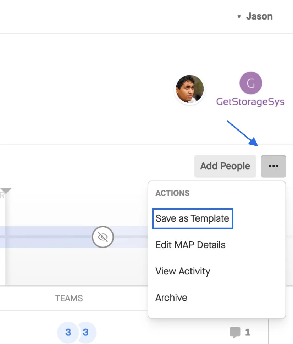Expand the dropdown arrow beside Jason
Image resolution: width=293 pixels, height=344 pixels.
pos(239,17)
